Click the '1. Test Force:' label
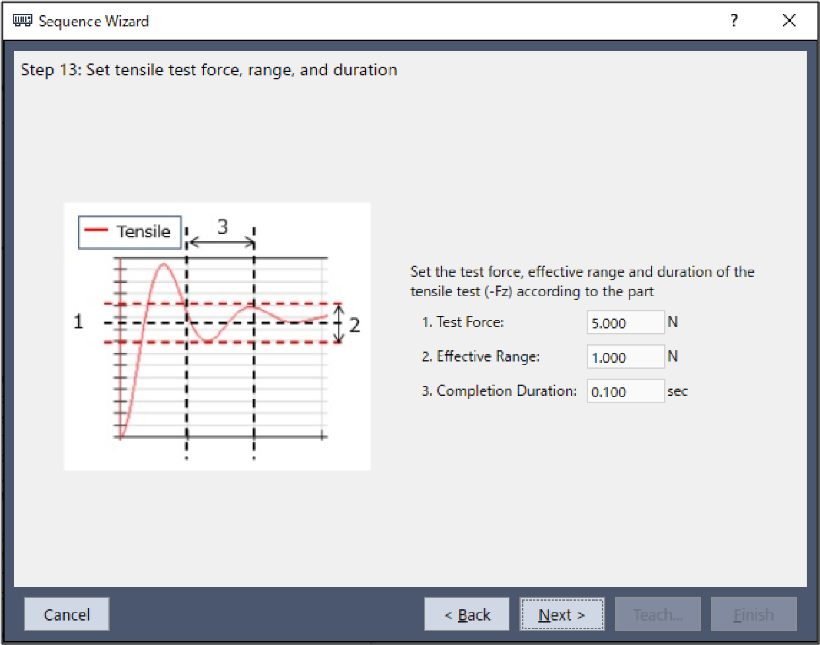This screenshot has width=820, height=645. tap(463, 322)
